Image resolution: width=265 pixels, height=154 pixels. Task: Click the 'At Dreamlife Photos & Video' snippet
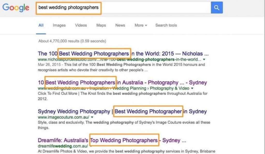pyautogui.click(x=126, y=151)
